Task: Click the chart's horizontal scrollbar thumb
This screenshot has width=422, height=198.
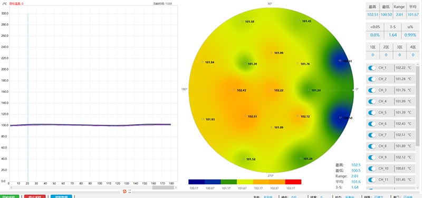Action: point(163,187)
